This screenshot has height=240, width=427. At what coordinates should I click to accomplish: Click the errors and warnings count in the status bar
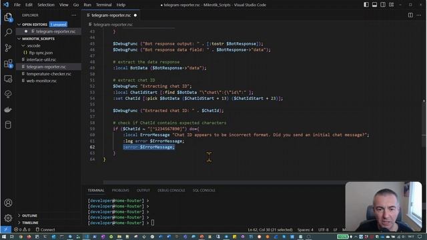pos(22,229)
